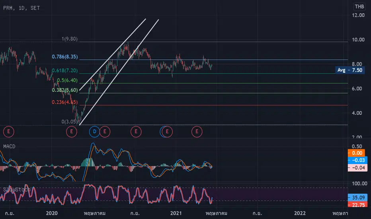Click the 2022 time axis label

tap(300, 213)
